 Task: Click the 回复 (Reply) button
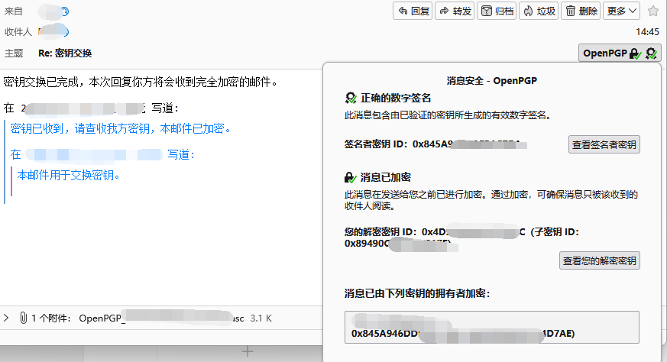click(x=413, y=11)
